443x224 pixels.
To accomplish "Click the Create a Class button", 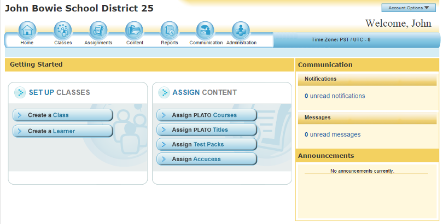I will click(63, 115).
